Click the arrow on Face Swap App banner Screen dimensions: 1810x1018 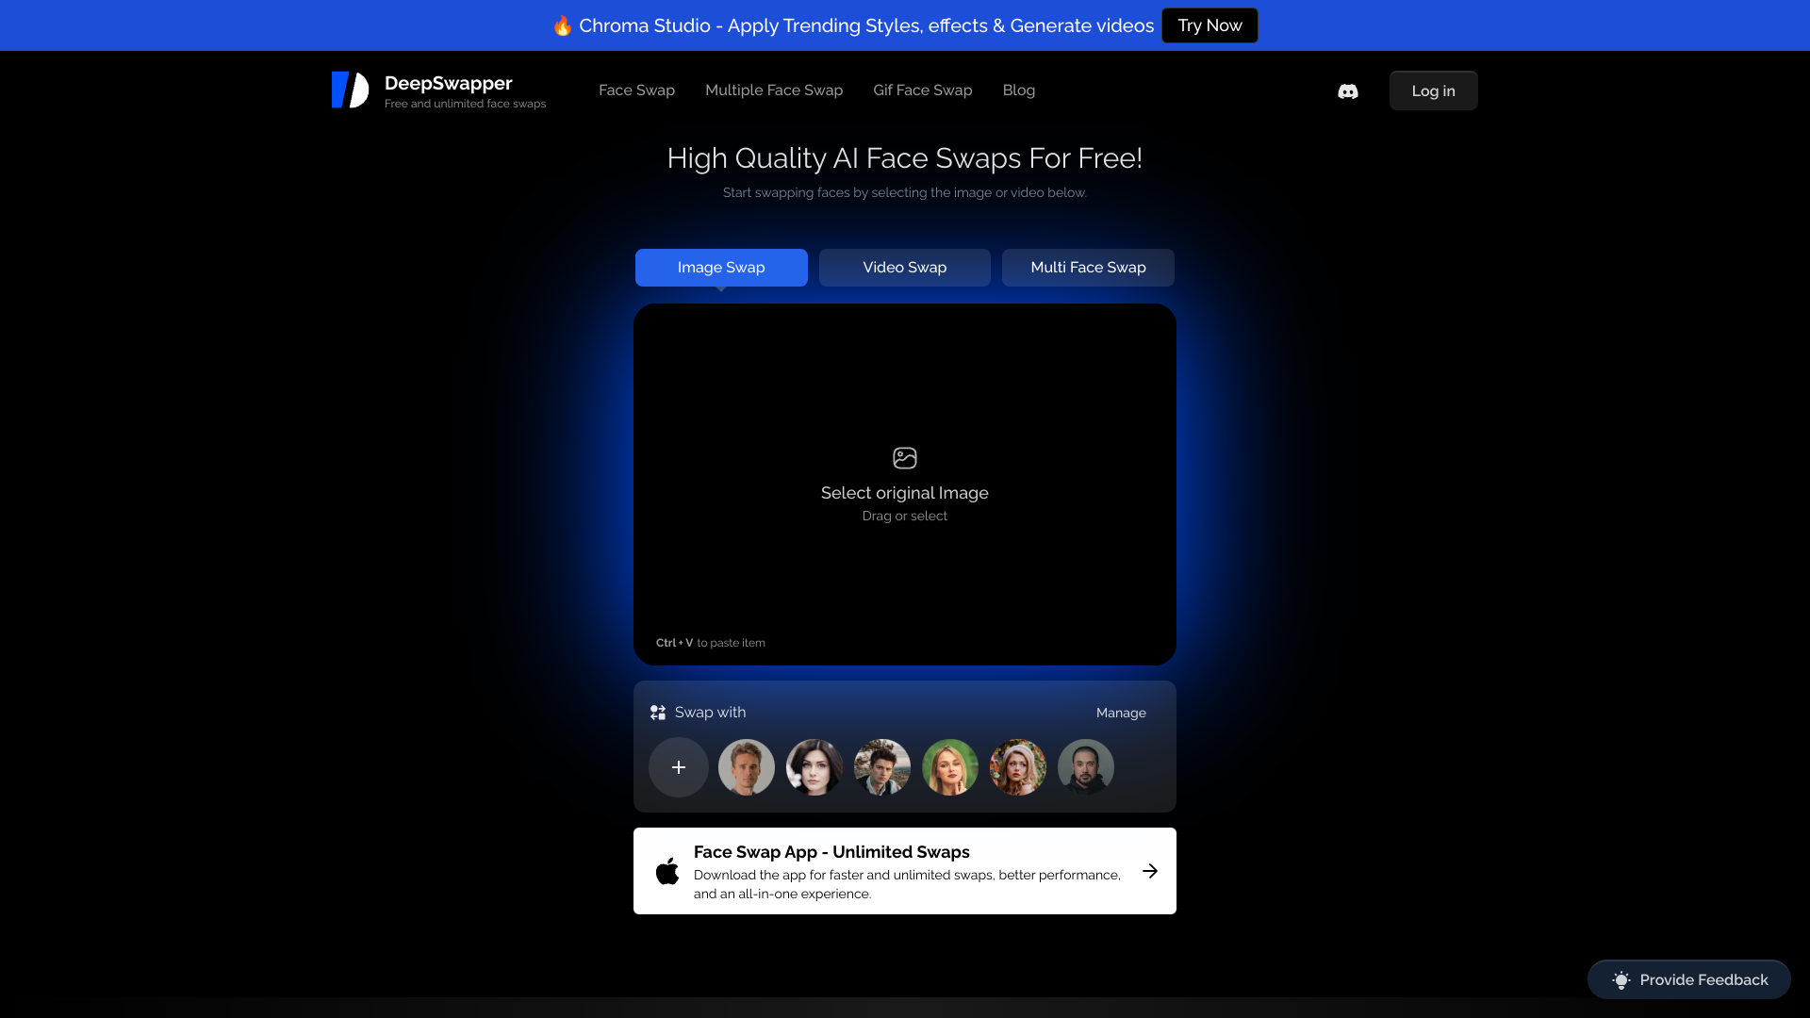point(1150,871)
